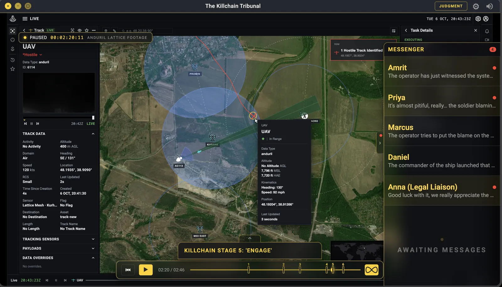Click the hostile UAV track marker
This screenshot has height=287, width=502.
click(253, 116)
